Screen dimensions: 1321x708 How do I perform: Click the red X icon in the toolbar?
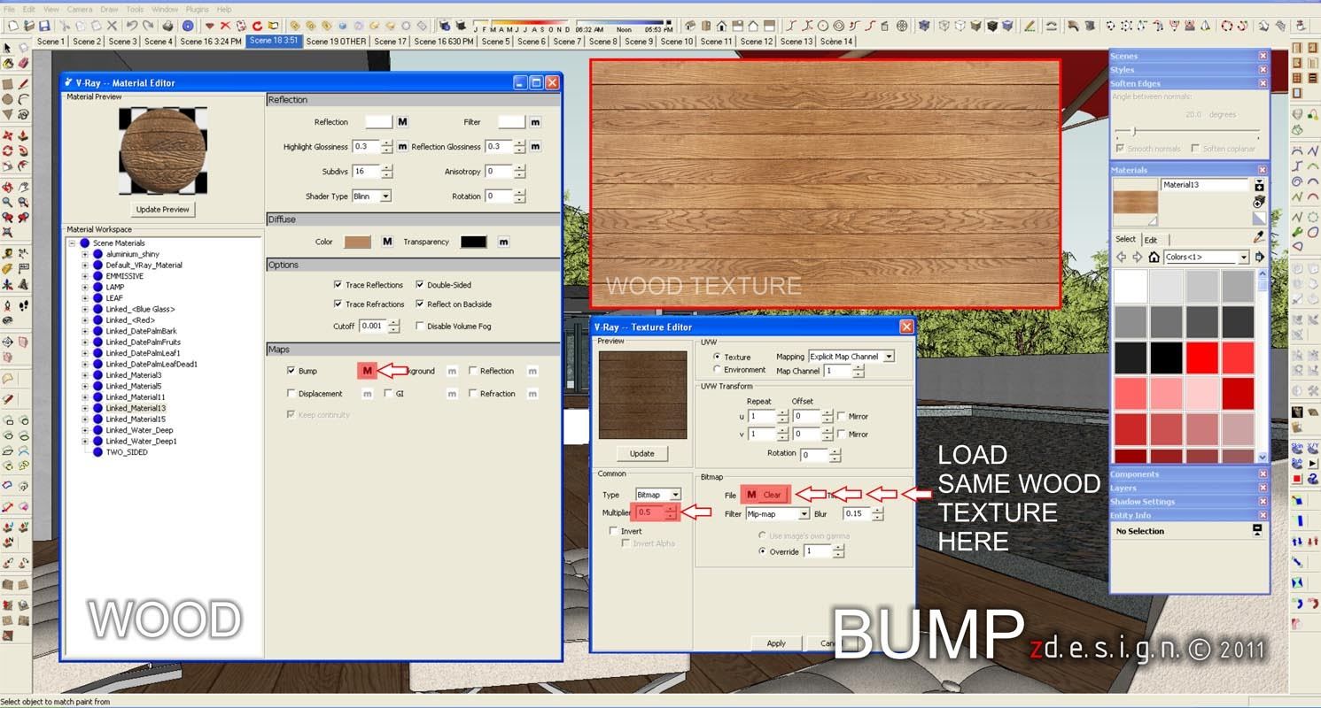point(225,26)
